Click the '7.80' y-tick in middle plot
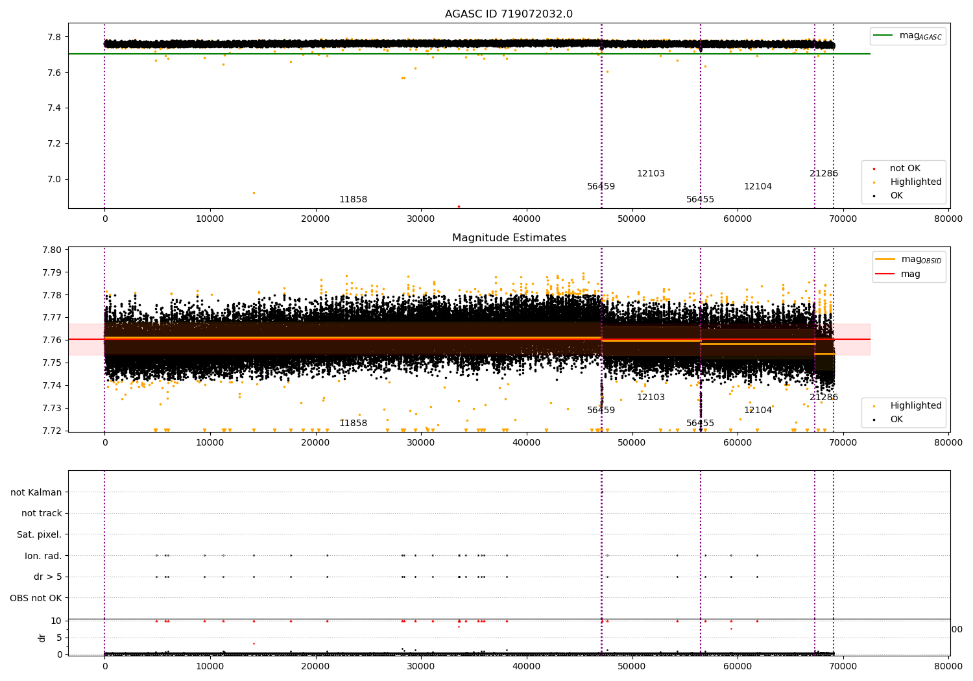The image size is (973, 681). [53, 250]
